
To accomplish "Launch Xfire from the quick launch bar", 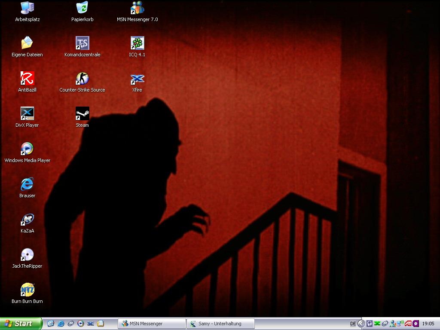I will click(90, 324).
